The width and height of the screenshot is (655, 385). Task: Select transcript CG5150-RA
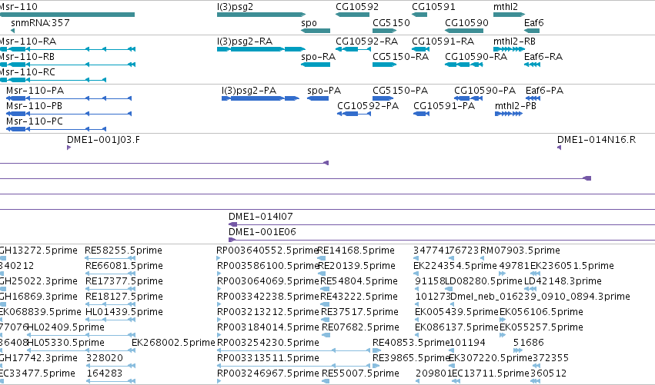click(x=400, y=57)
